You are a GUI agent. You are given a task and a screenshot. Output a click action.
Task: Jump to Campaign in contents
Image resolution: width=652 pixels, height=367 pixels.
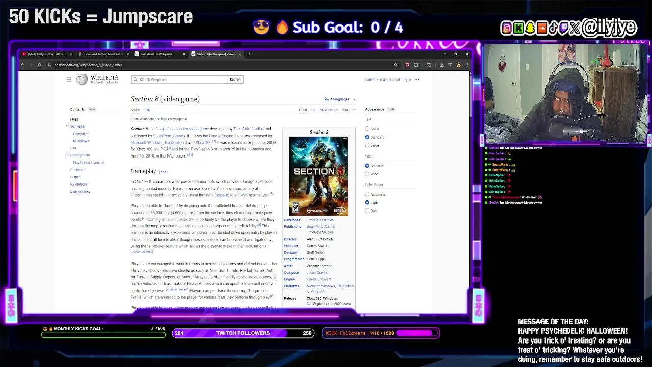80,134
